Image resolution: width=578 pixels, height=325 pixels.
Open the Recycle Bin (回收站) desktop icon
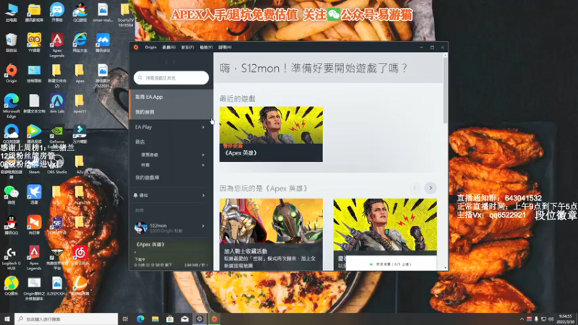[12, 43]
